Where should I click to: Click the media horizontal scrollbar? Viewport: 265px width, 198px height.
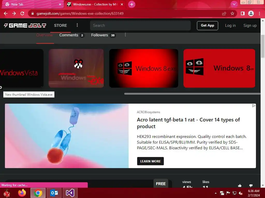(192, 94)
